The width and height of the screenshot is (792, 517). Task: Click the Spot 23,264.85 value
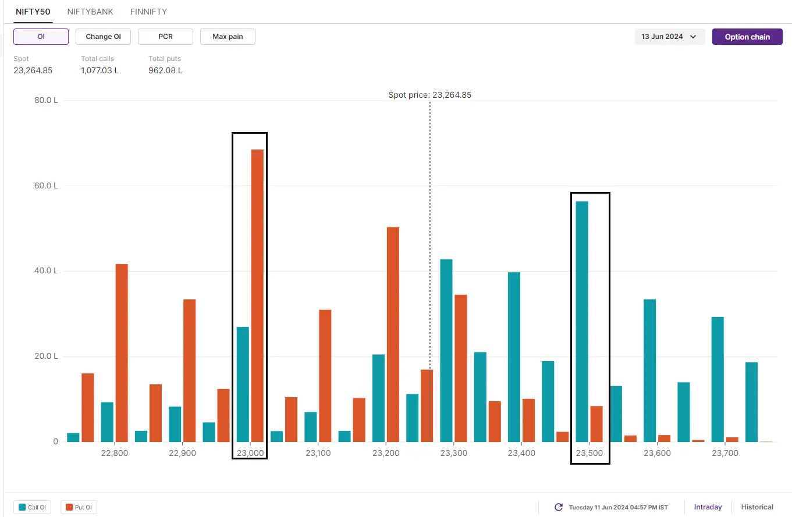pos(33,70)
